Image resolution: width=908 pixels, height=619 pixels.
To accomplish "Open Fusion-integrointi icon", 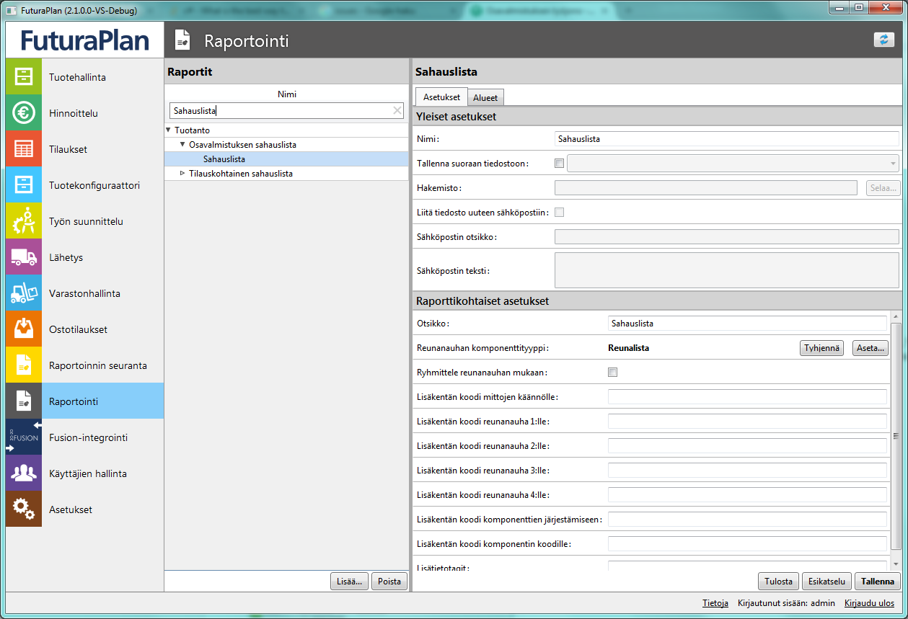I will 24,437.
